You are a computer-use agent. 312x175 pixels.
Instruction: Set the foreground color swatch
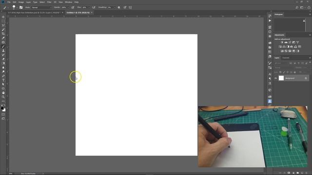tap(2, 108)
